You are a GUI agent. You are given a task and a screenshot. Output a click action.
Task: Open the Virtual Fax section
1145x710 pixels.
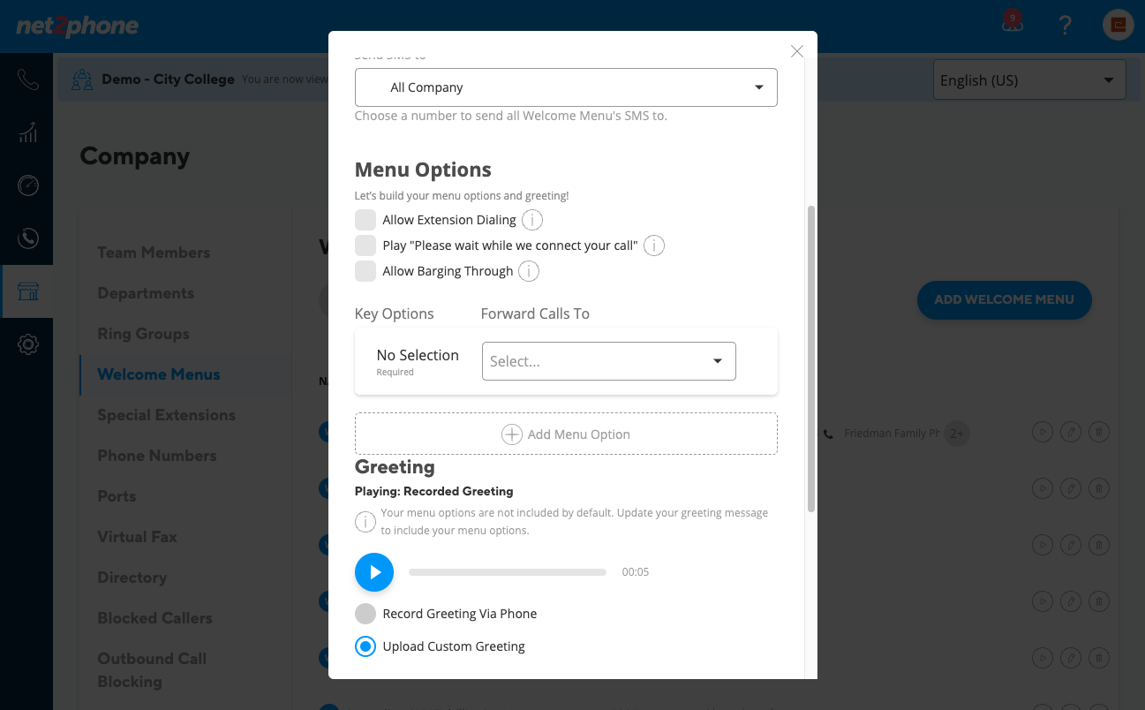tap(138, 537)
